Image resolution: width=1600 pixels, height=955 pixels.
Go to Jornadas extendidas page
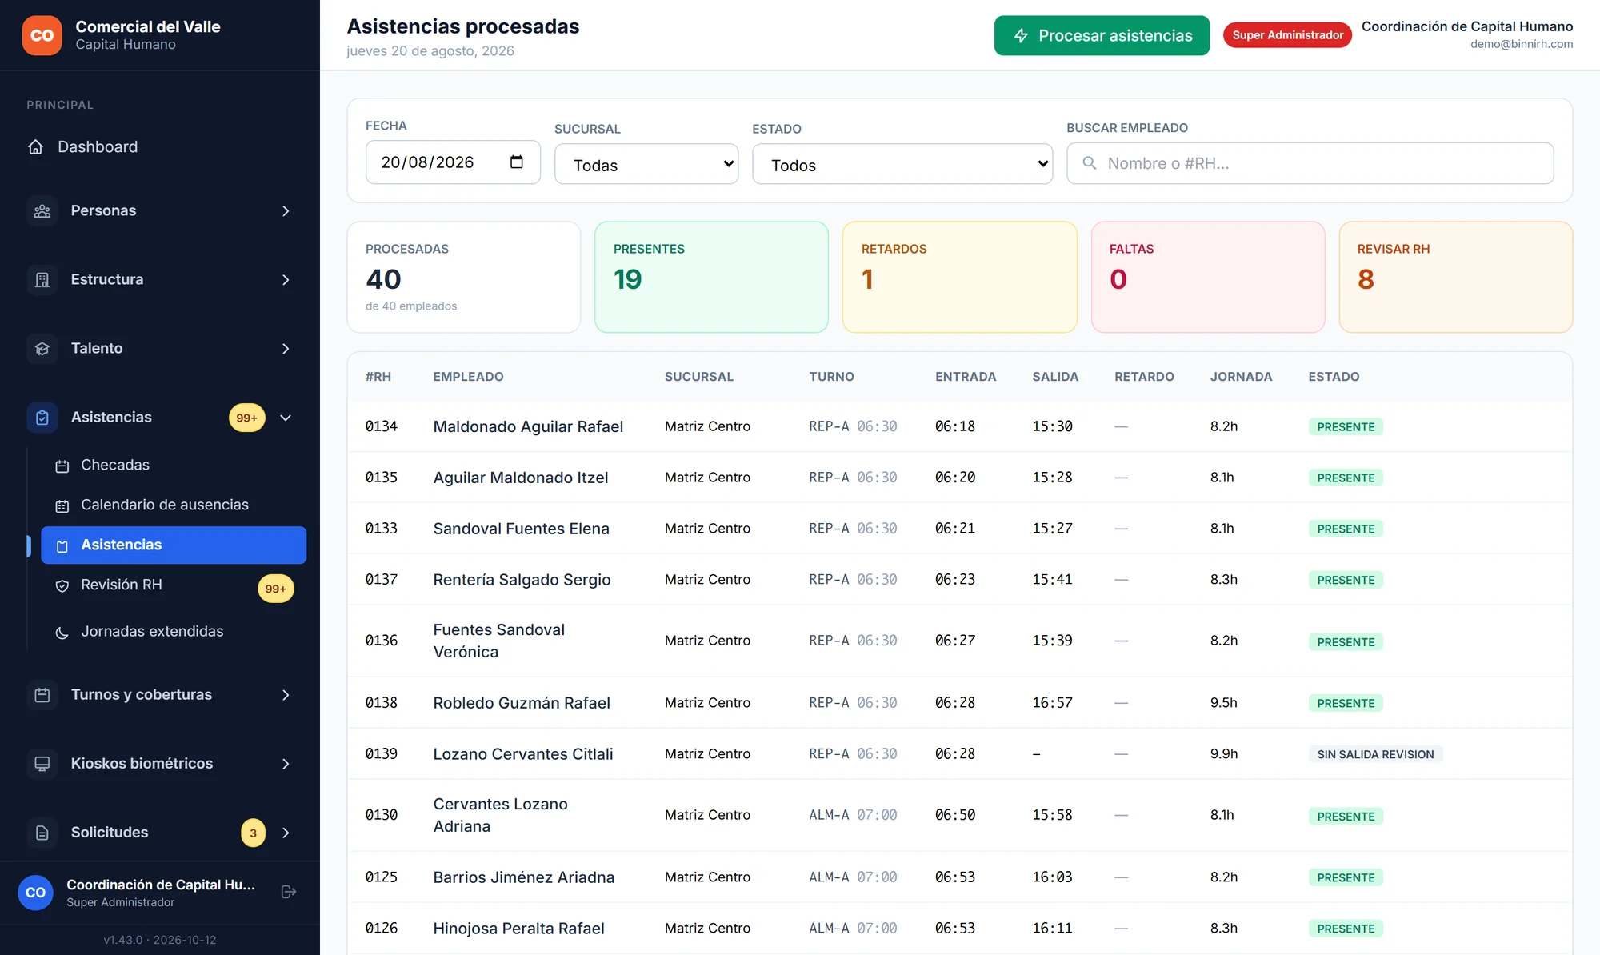174,632
